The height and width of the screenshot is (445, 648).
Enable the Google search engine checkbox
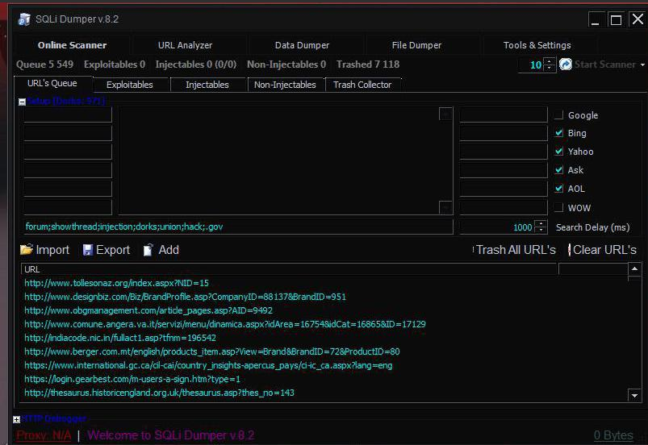pyautogui.click(x=559, y=115)
